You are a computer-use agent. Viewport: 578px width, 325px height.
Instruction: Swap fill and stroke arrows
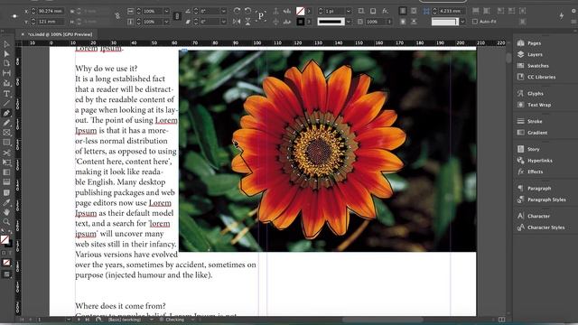coord(10,232)
